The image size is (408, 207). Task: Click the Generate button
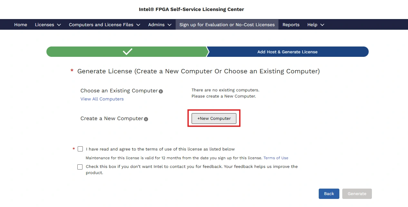(x=357, y=194)
